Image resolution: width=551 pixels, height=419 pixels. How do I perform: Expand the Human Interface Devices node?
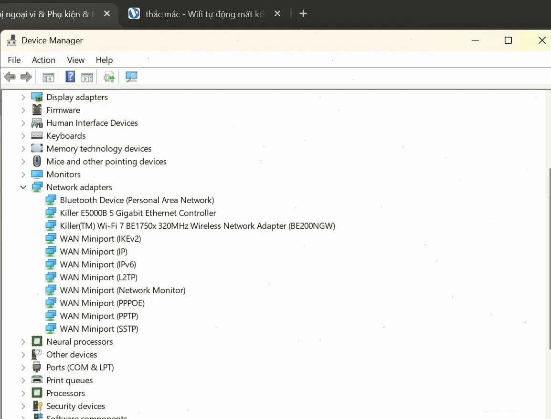23,123
